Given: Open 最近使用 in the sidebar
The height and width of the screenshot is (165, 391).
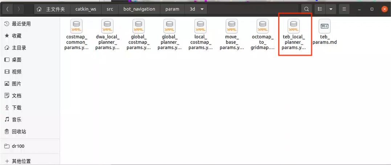Looking at the screenshot, I should 21,24.
